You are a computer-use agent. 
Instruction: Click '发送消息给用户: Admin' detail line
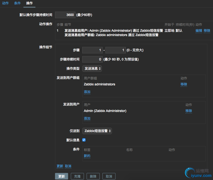point(114,31)
